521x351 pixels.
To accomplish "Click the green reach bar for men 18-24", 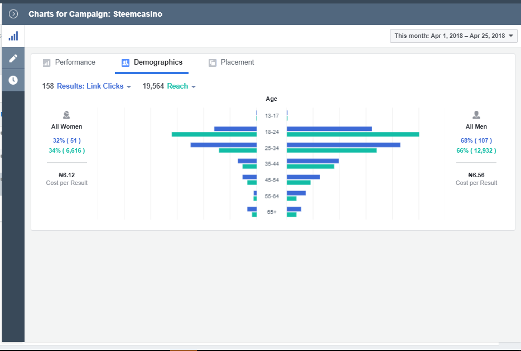I will (353, 134).
